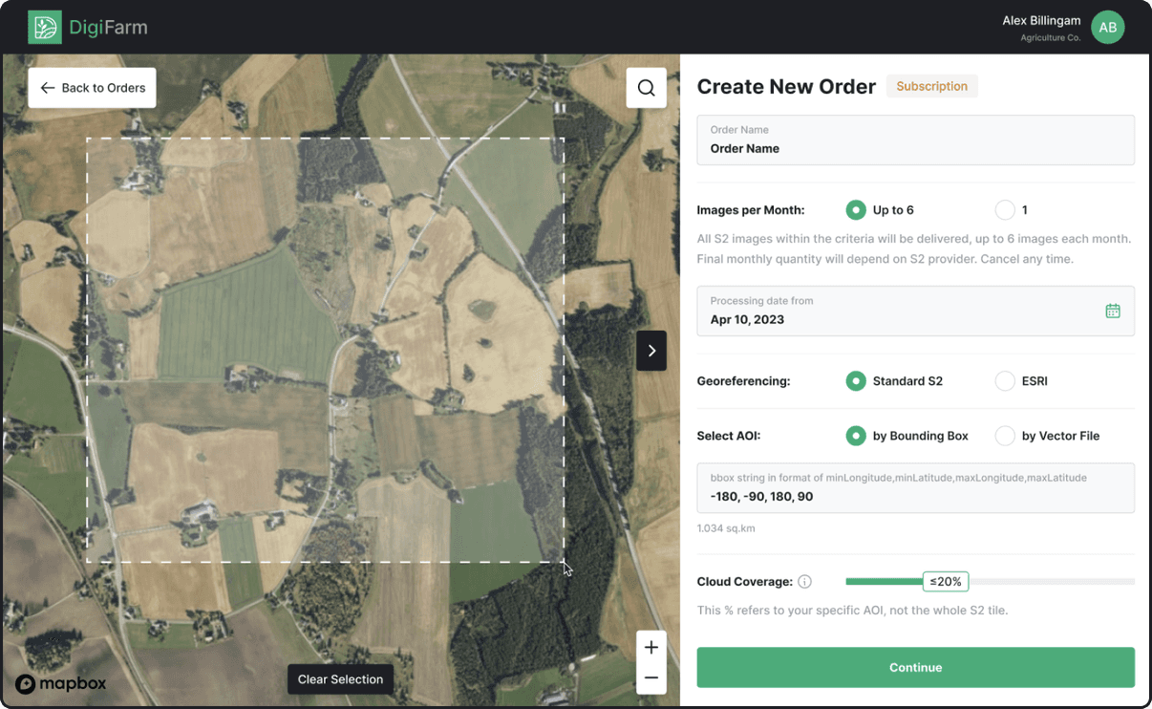Expand order count options under Images per Month
Screen dimensions: 1152x709
pyautogui.click(x=856, y=209)
